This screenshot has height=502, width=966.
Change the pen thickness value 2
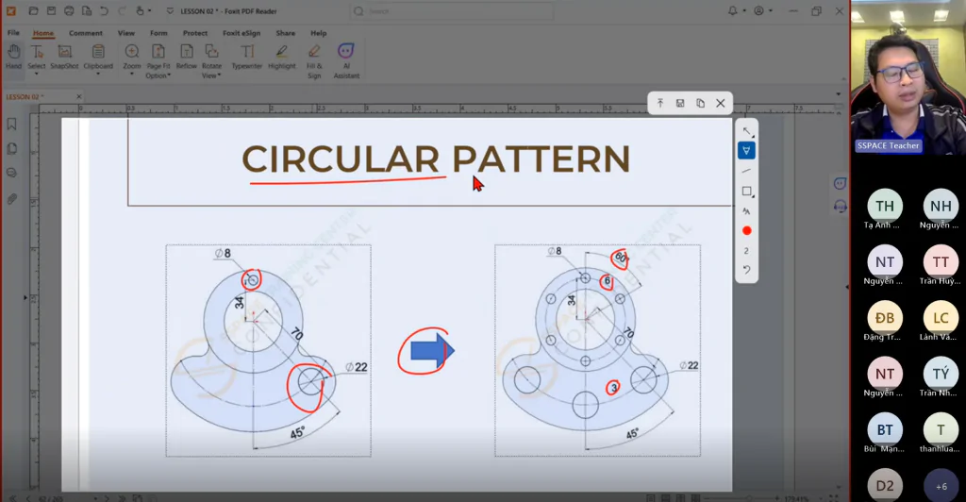tap(746, 251)
